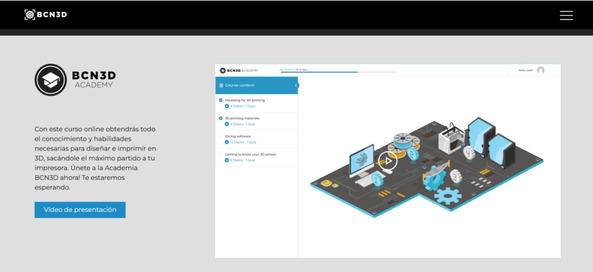Screen dimensions: 593x272
Task: Play the course presentation video preview
Action: coord(387,160)
